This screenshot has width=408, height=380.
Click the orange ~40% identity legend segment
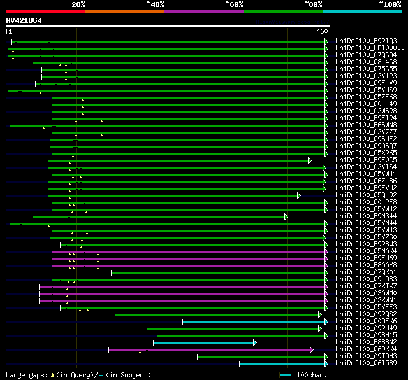125,11
